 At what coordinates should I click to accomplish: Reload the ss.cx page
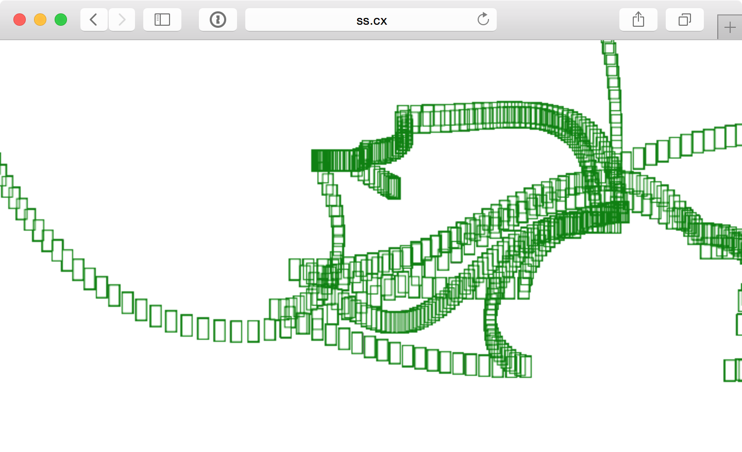pyautogui.click(x=483, y=20)
